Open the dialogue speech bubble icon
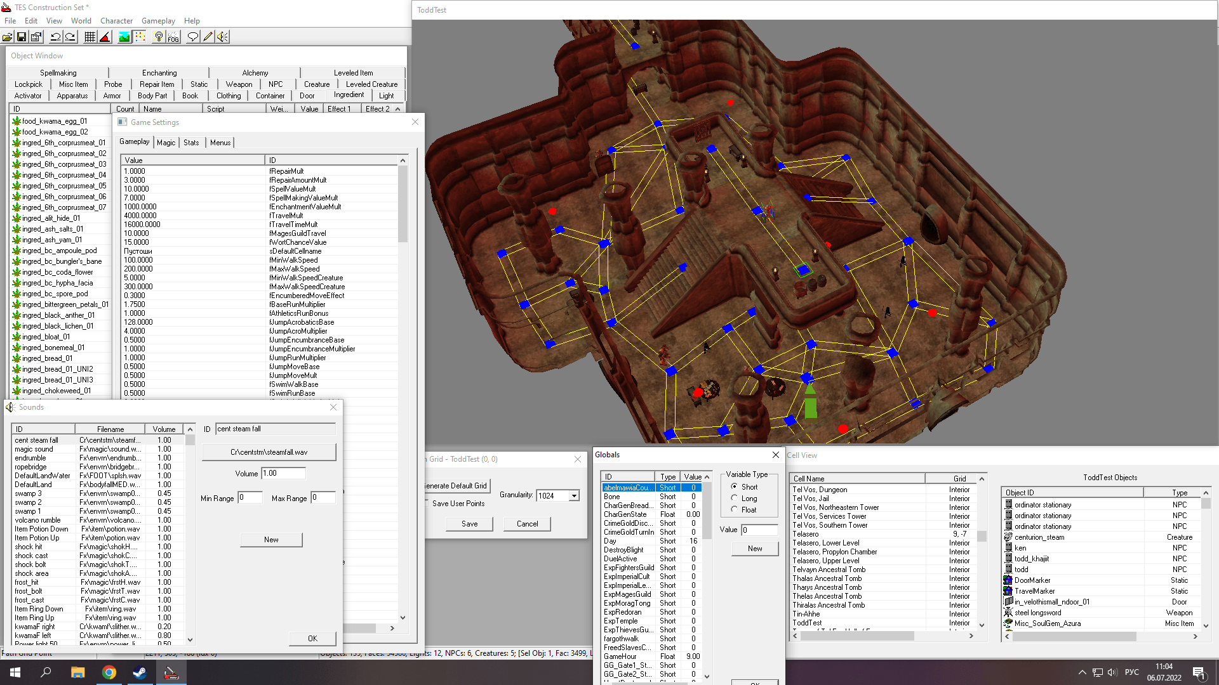Viewport: 1219px width, 685px height. [x=192, y=37]
